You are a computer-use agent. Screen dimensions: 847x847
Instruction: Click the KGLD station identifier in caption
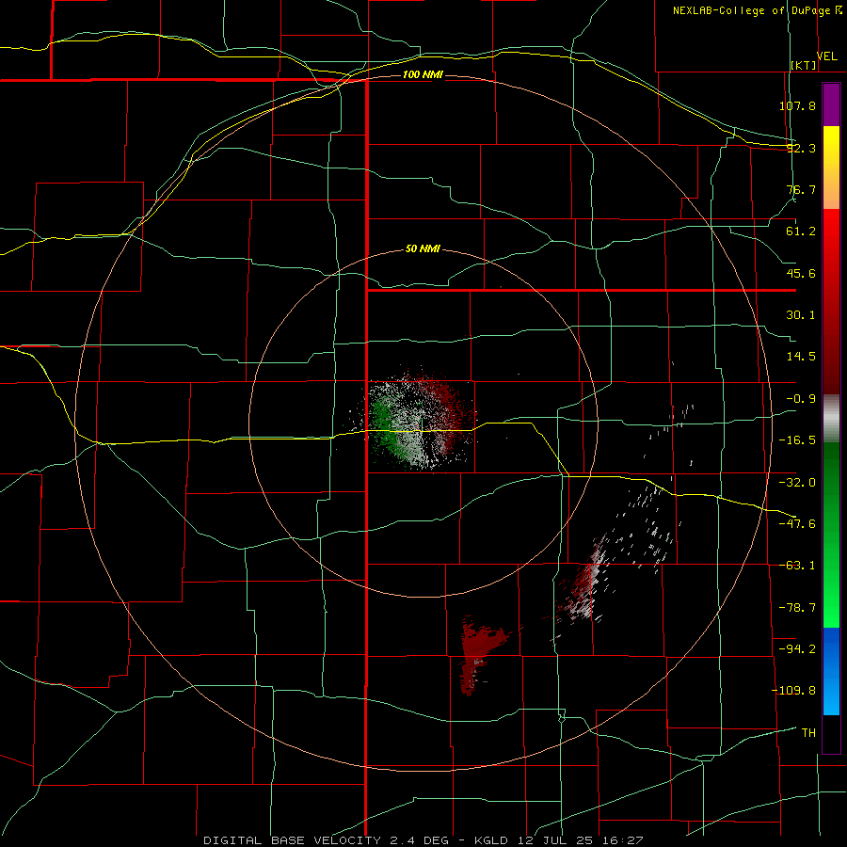tap(492, 840)
